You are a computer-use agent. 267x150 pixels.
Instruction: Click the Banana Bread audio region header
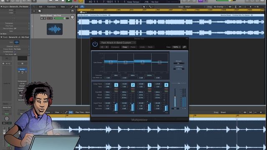(171, 15)
